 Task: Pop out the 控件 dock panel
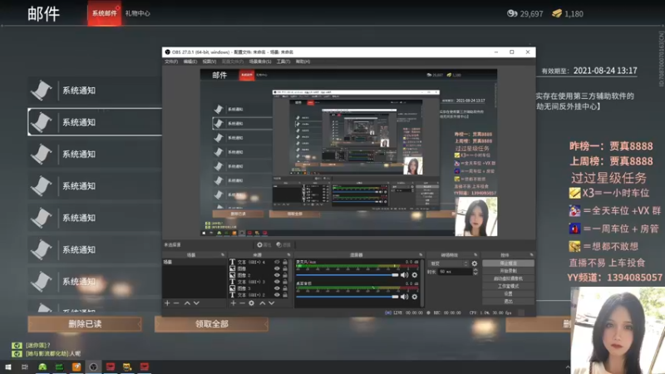pyautogui.click(x=531, y=255)
